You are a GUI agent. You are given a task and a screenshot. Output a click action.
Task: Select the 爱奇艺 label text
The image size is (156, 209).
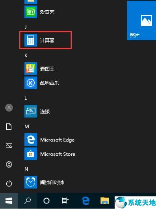[47, 12]
